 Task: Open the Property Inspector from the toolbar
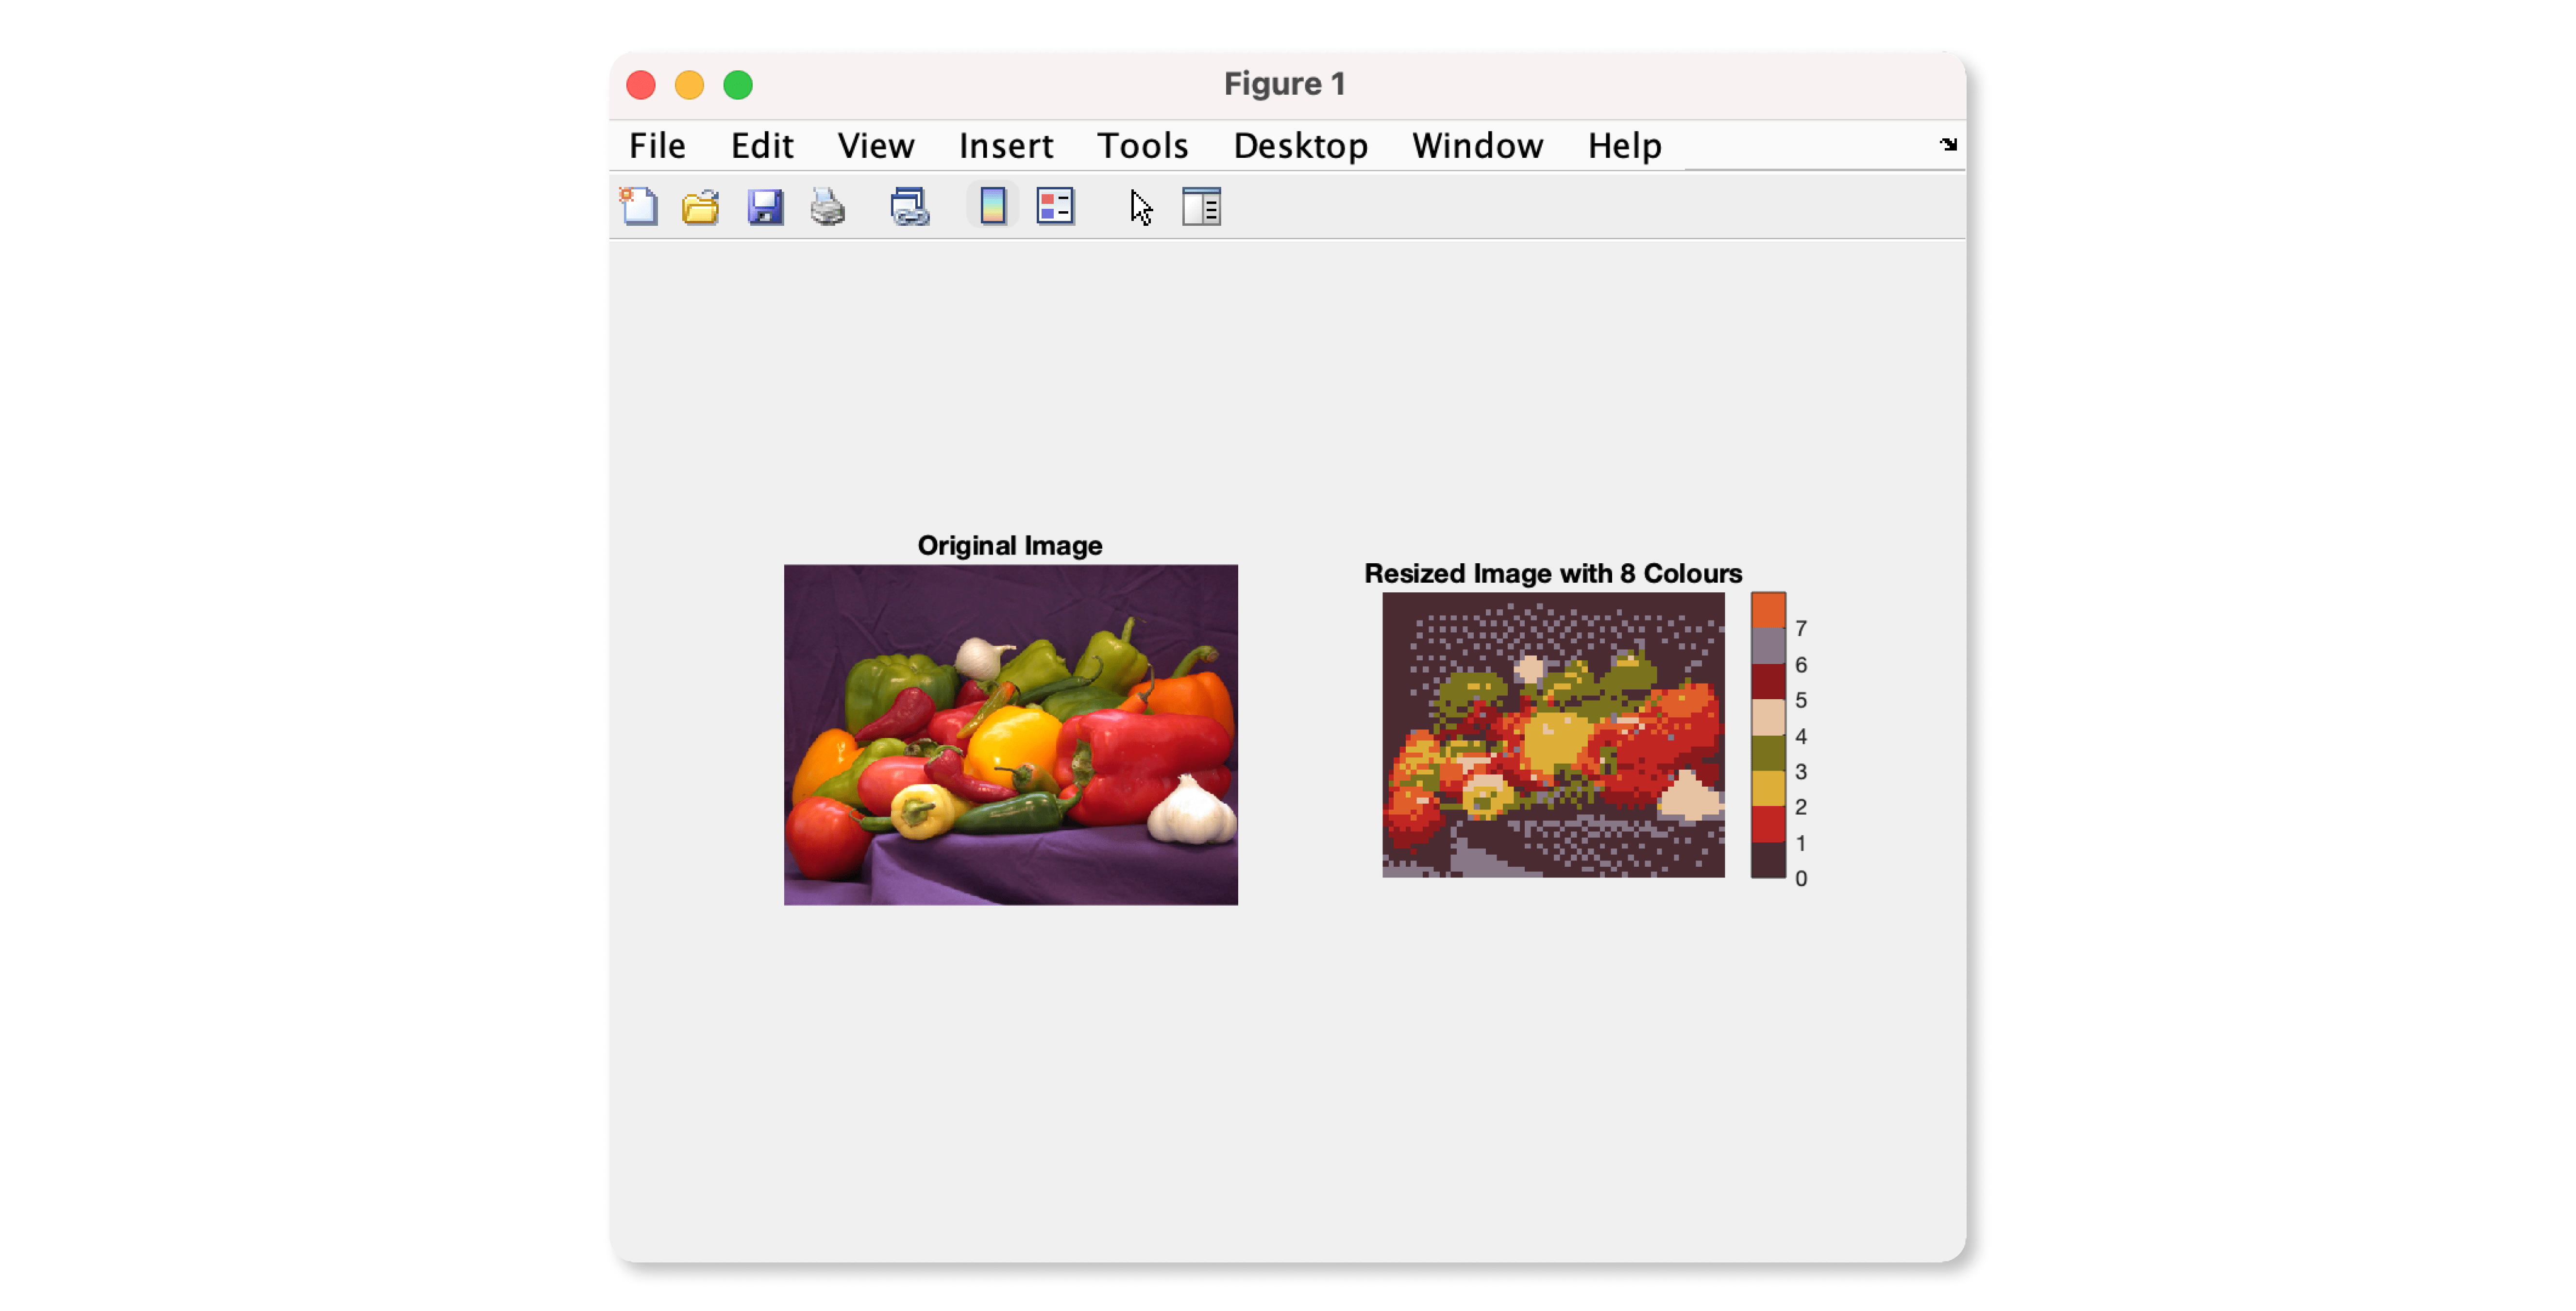(x=1201, y=206)
